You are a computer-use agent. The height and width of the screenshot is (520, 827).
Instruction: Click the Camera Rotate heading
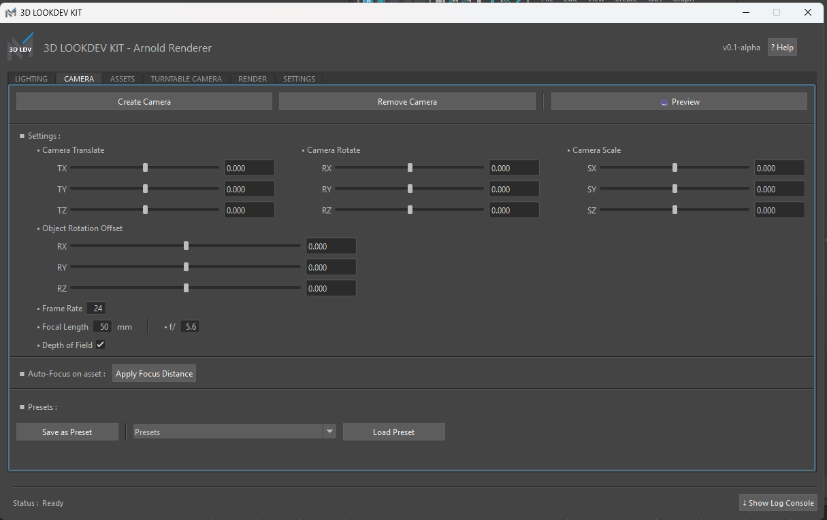pos(334,150)
